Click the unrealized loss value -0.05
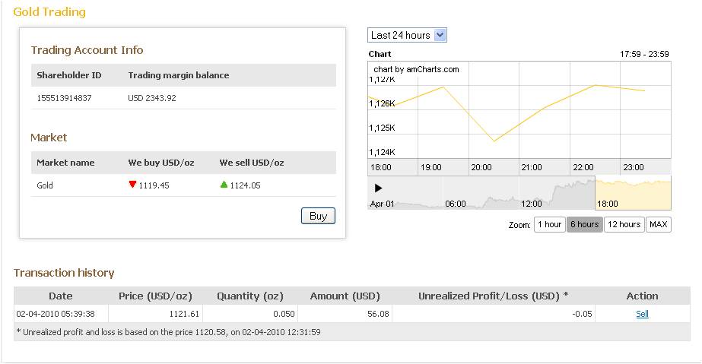The image size is (702, 364). click(582, 314)
